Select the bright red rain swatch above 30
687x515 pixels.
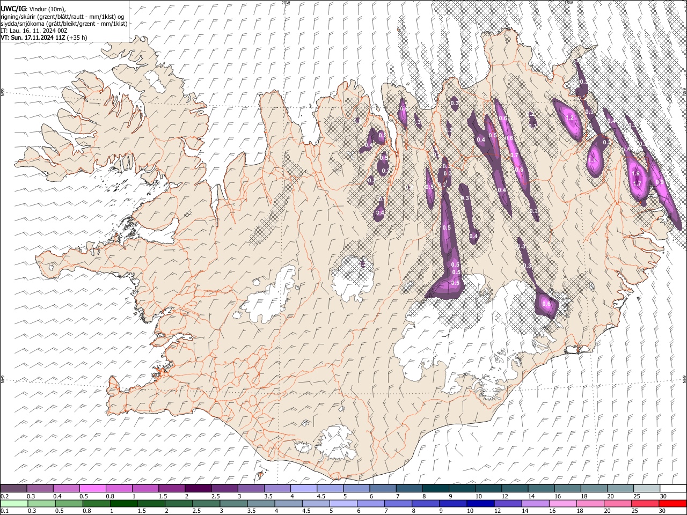pos(672,503)
